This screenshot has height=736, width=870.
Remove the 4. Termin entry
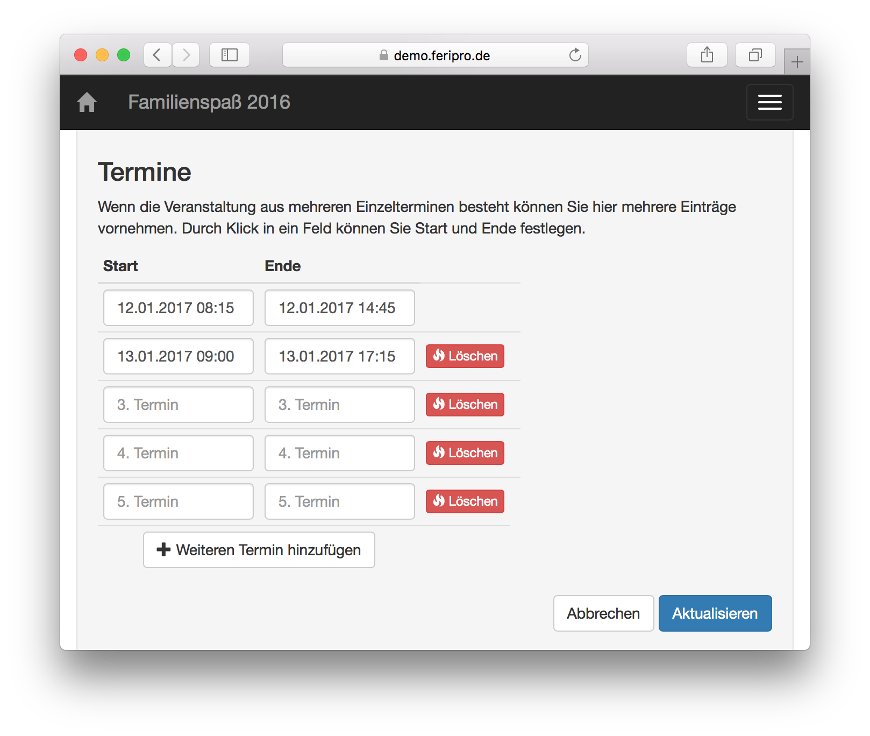click(465, 453)
